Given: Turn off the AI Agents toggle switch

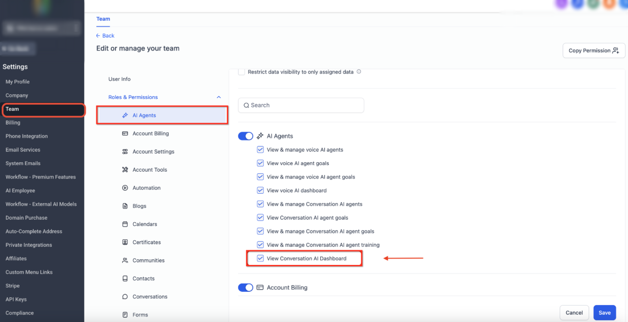Looking at the screenshot, I should [246, 136].
